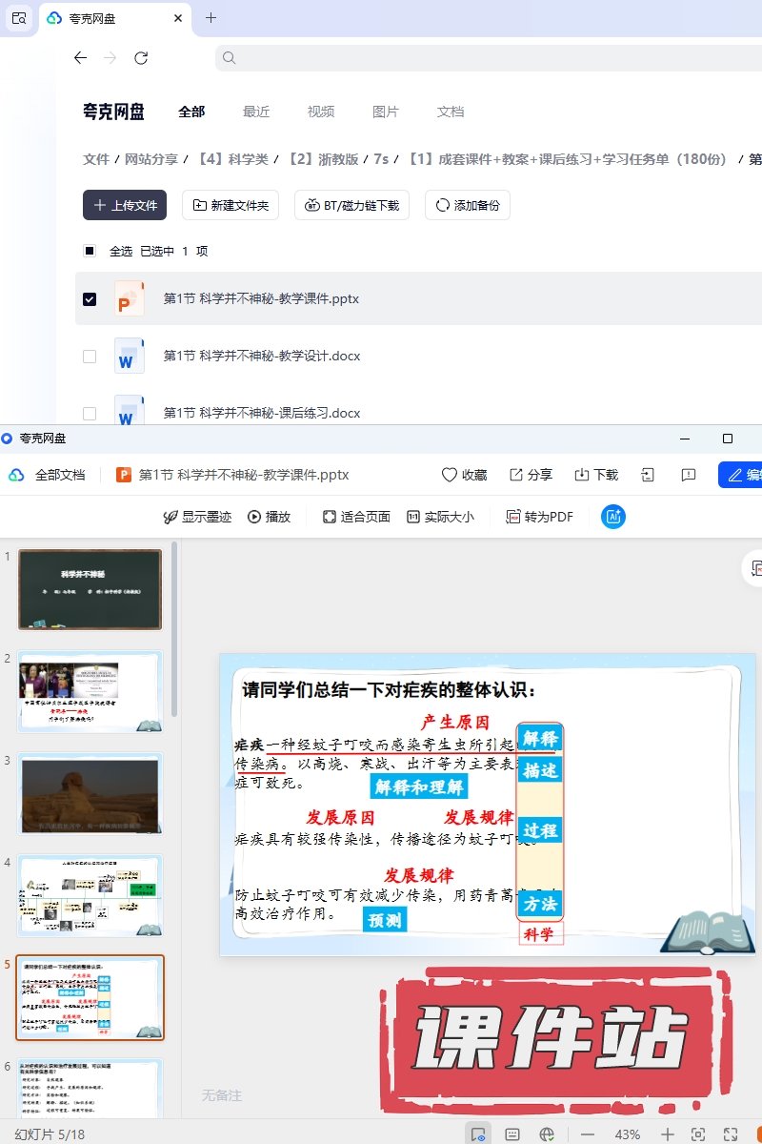This screenshot has height=1144, width=762.
Task: Uncheck the 教学课件.pptx file checkbox
Action: pos(90,299)
